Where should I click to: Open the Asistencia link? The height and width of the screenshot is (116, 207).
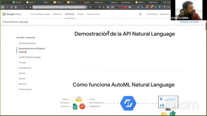(x=164, y=14)
